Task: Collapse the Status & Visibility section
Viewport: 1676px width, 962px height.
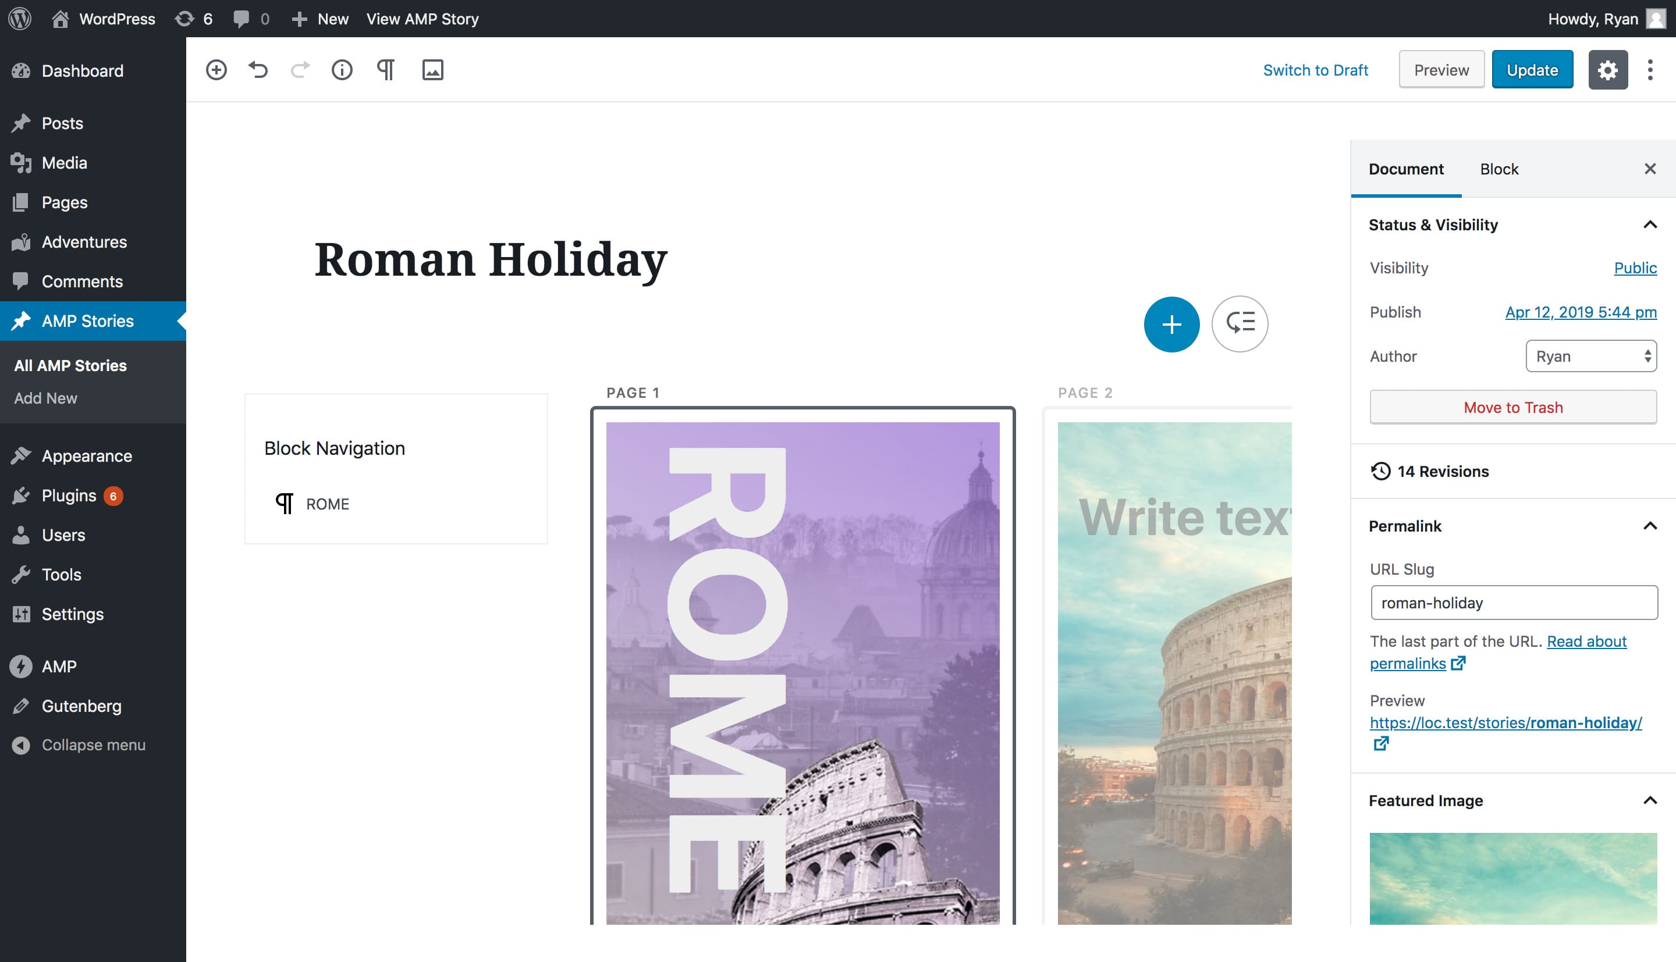Action: pyautogui.click(x=1650, y=225)
